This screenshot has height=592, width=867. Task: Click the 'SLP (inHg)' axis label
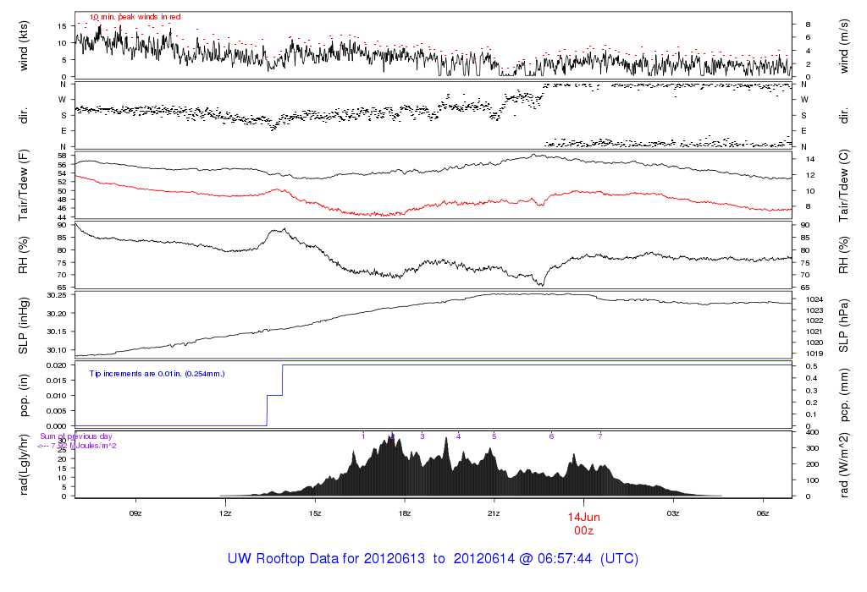pos(23,326)
